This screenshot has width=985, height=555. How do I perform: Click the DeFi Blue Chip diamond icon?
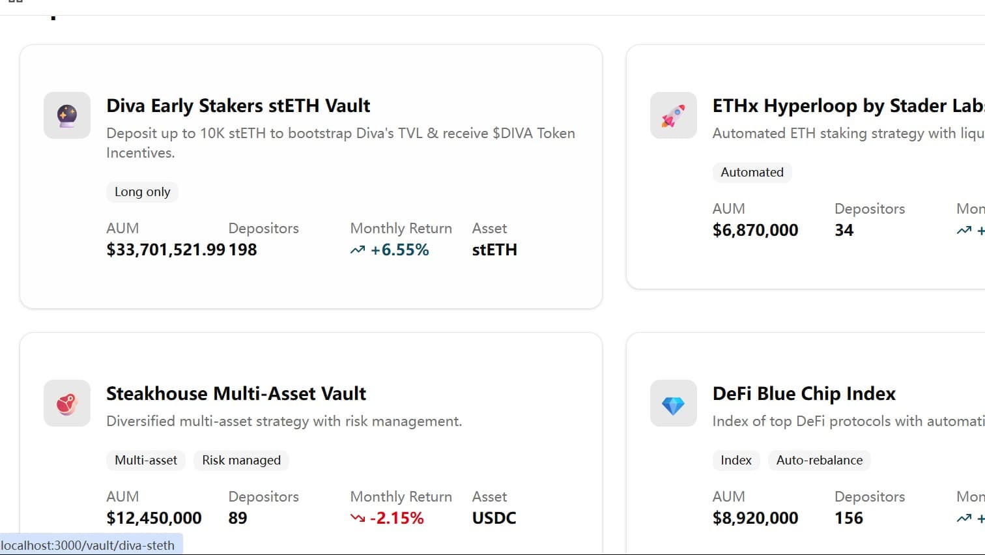pyautogui.click(x=673, y=405)
